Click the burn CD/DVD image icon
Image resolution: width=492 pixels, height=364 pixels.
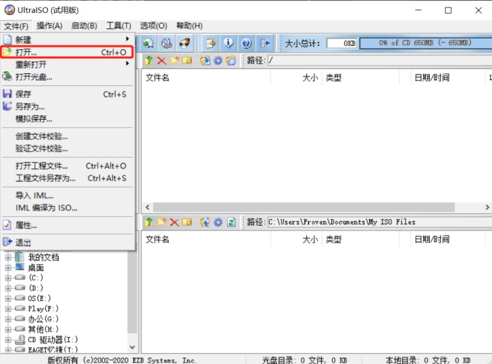184,42
